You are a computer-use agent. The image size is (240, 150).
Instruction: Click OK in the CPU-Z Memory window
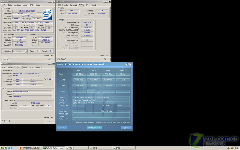click(105, 59)
